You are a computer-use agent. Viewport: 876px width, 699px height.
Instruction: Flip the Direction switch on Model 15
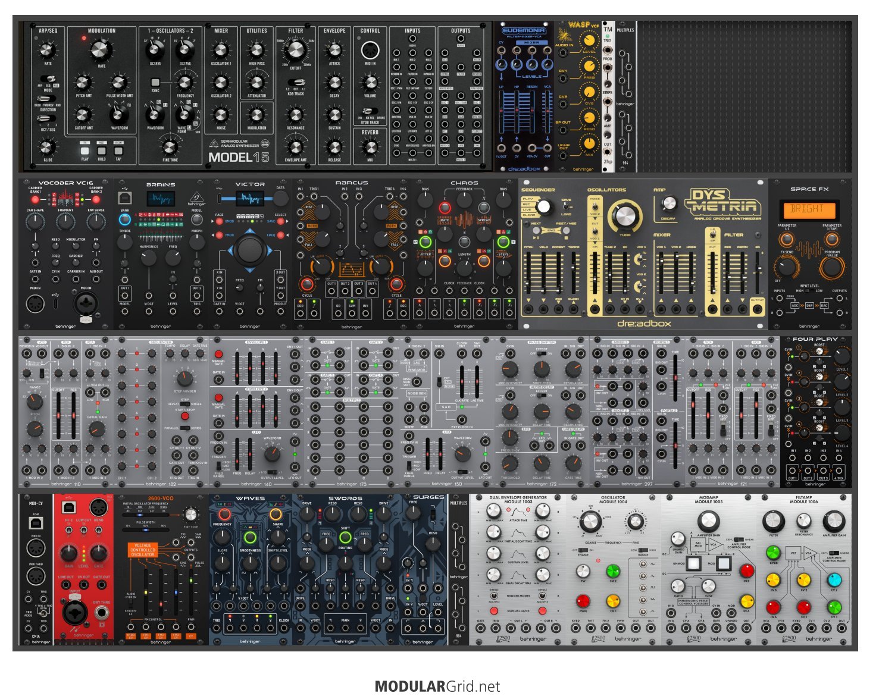(48, 99)
